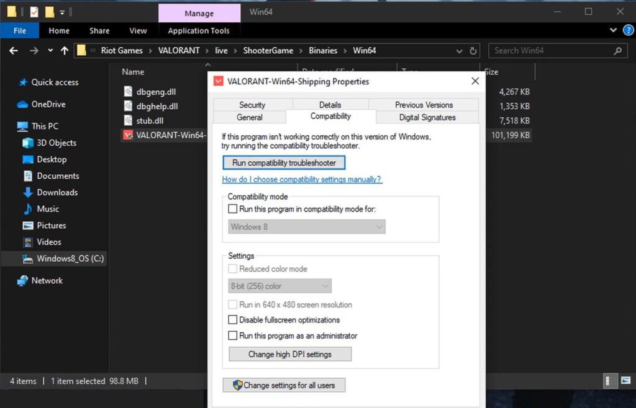Screen dimensions: 636x408
Task: Open Explorer Help question mark icon
Action: pos(629,30)
